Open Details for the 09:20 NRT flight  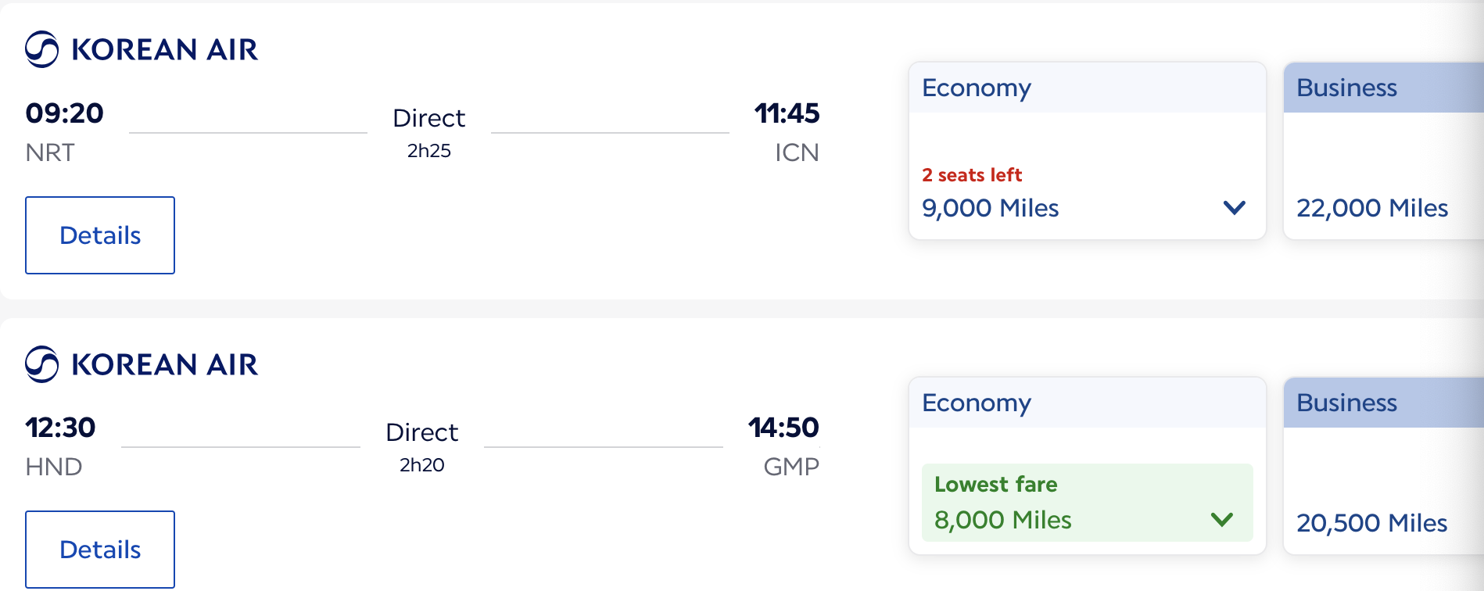(x=100, y=235)
